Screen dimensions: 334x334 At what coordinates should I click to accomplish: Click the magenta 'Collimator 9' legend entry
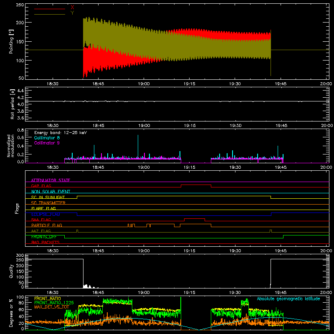(47, 143)
